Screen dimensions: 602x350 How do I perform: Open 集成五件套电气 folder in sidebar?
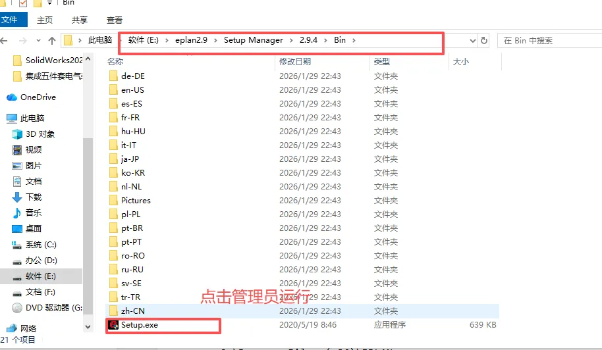47,76
